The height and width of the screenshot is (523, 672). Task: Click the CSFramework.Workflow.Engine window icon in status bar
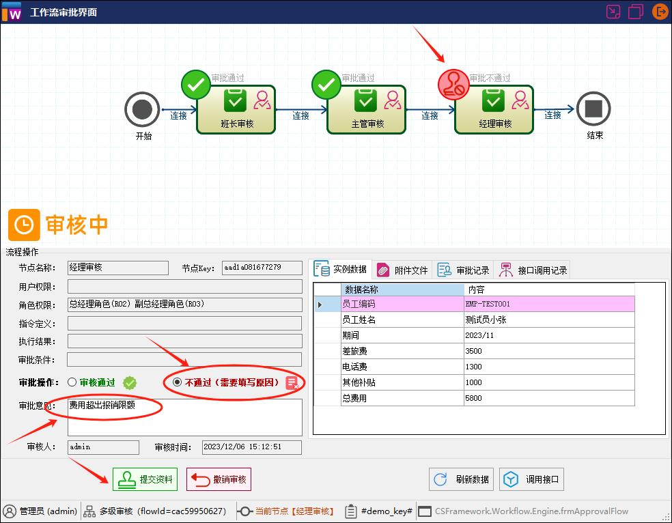tap(425, 511)
